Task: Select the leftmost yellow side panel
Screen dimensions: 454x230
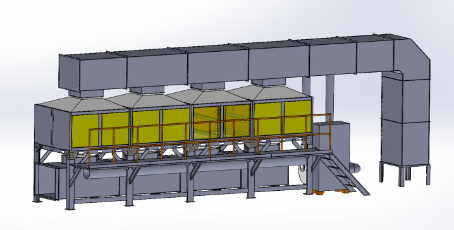Action: tap(85, 130)
